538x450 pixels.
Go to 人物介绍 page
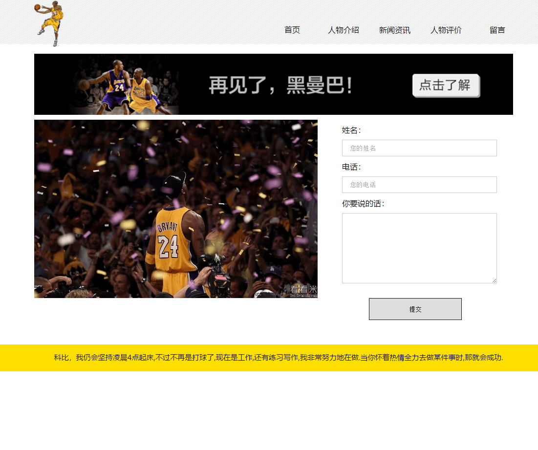click(343, 30)
